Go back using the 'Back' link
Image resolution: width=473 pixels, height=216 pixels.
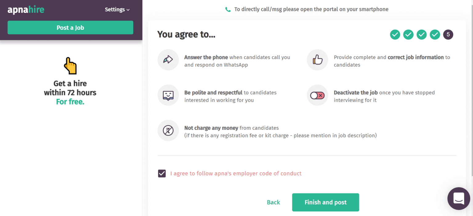click(x=273, y=202)
